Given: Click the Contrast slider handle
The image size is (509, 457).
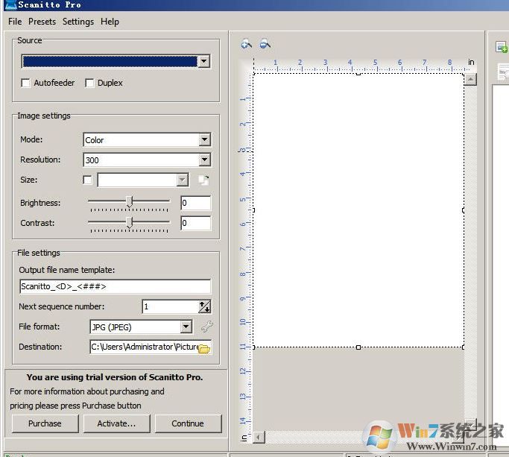Looking at the screenshot, I should [129, 222].
